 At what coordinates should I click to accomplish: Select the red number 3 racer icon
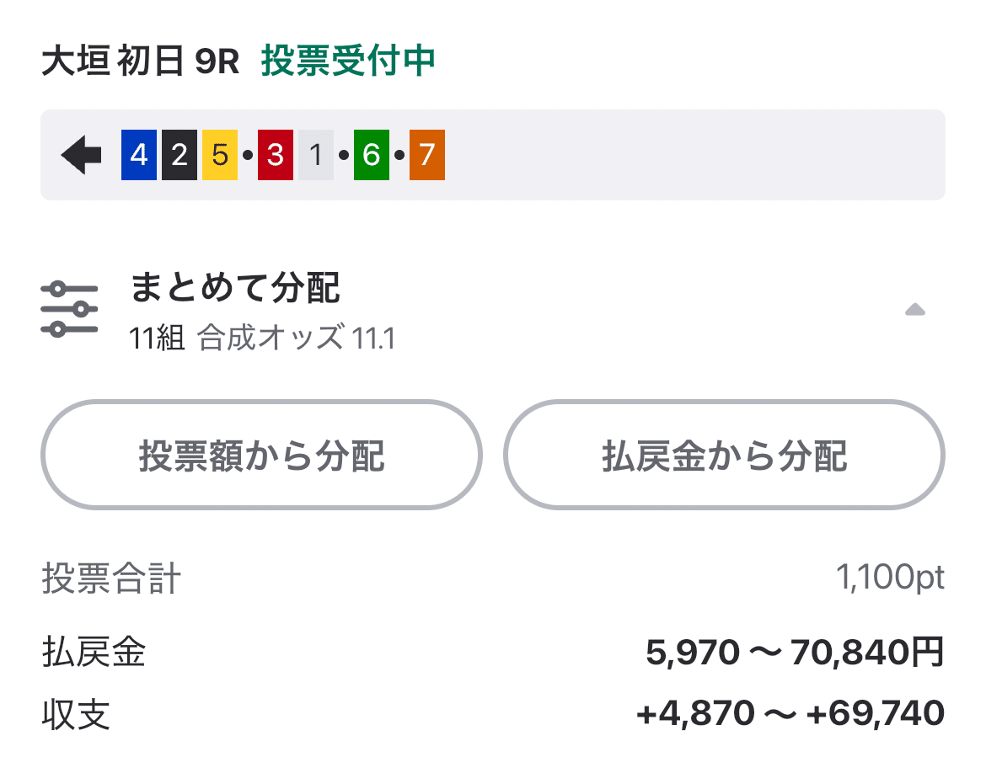(x=273, y=153)
